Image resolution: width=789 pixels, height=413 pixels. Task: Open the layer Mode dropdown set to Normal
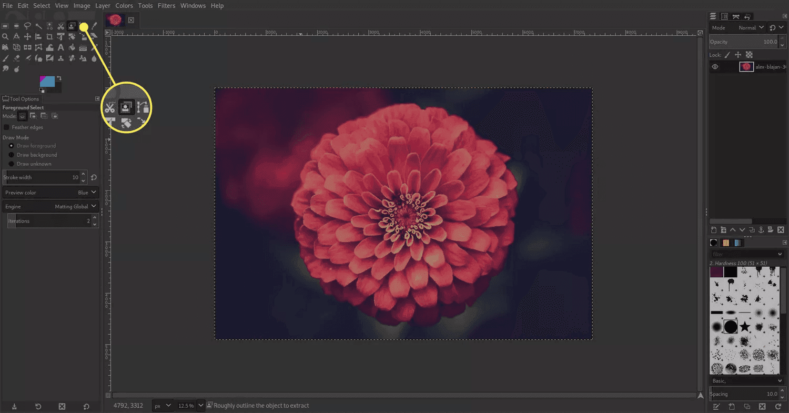click(738, 28)
